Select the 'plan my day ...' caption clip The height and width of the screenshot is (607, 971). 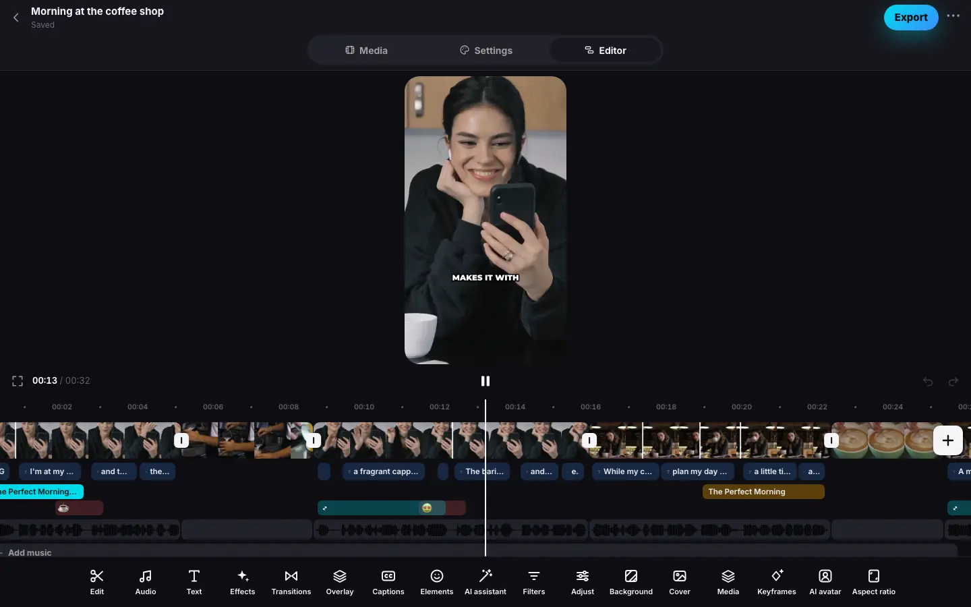pos(697,471)
